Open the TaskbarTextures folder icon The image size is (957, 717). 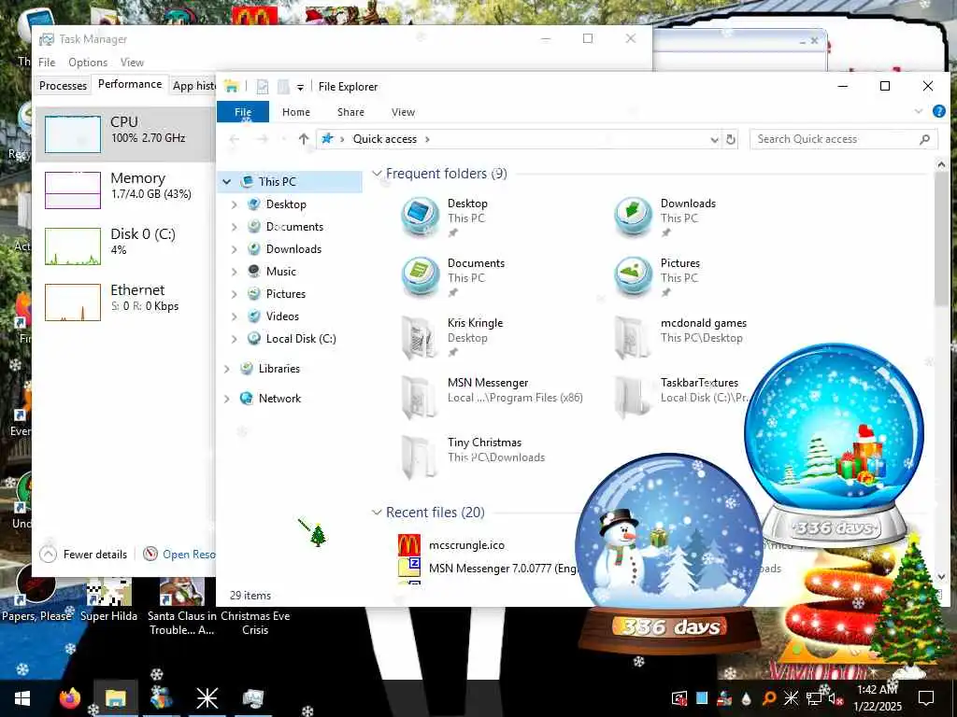633,396
